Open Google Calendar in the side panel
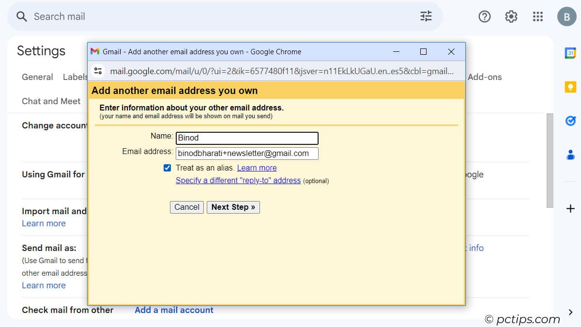This screenshot has width=581, height=327. point(570,52)
